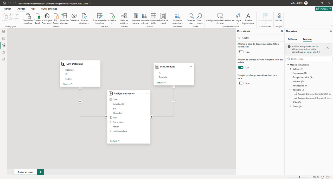Collapse the Relations (2) tree node
Viewport: 333px width, 179px height.
tap(291, 90)
